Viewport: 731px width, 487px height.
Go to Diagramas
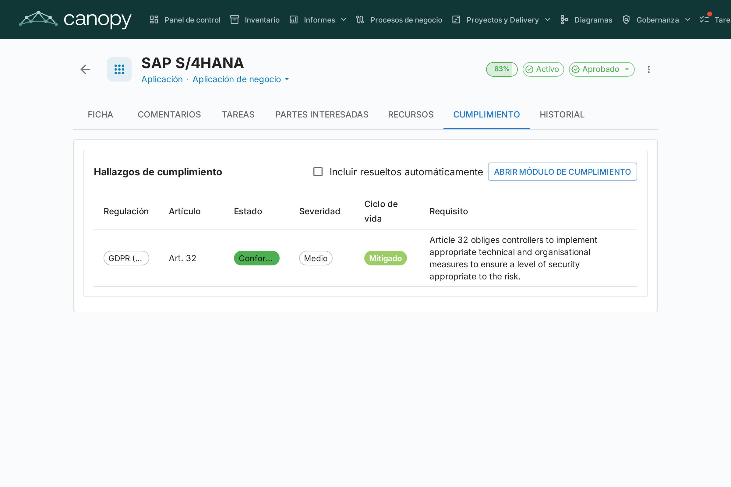pyautogui.click(x=586, y=19)
